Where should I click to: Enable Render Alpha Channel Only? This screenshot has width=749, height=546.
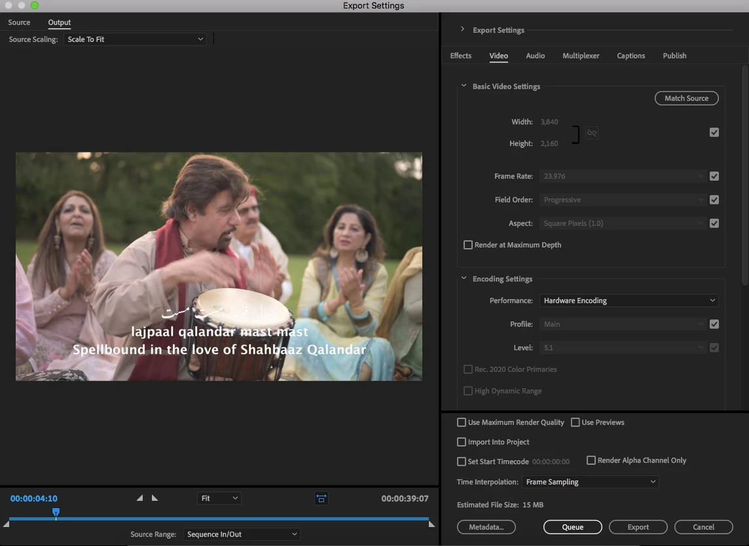click(591, 460)
